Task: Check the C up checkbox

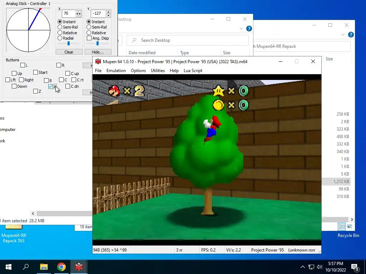Action: [x=68, y=73]
